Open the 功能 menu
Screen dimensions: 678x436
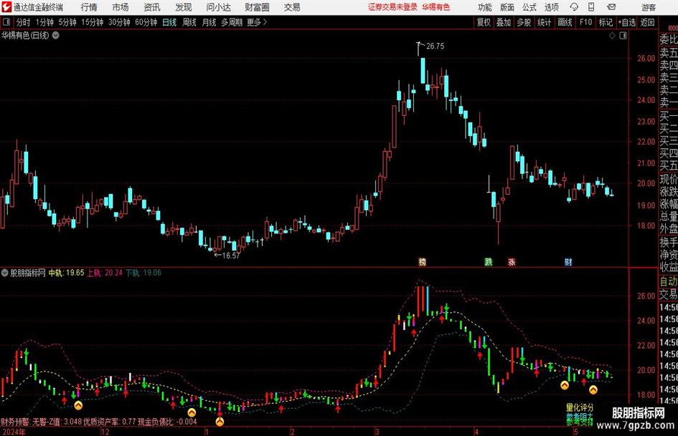pos(485,7)
